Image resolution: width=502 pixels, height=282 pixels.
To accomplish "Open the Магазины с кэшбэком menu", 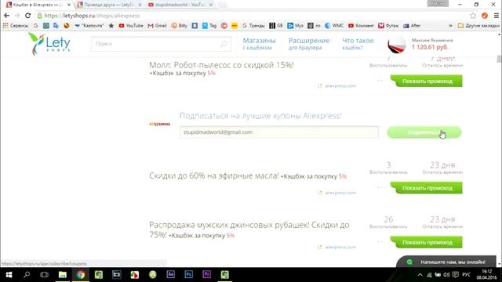I will pyautogui.click(x=259, y=44).
